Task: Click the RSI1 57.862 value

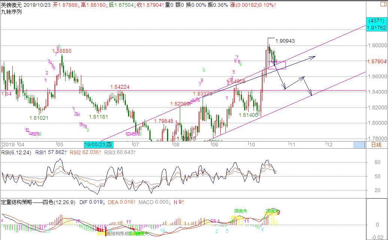Action: click(x=51, y=152)
